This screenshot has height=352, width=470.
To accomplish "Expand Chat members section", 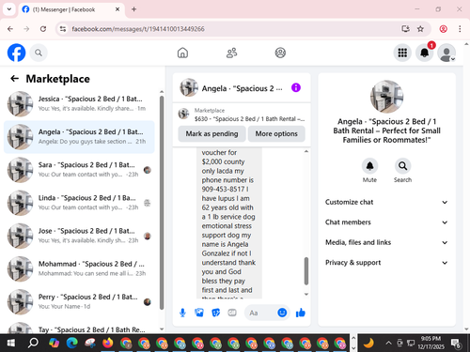I will 386,222.
